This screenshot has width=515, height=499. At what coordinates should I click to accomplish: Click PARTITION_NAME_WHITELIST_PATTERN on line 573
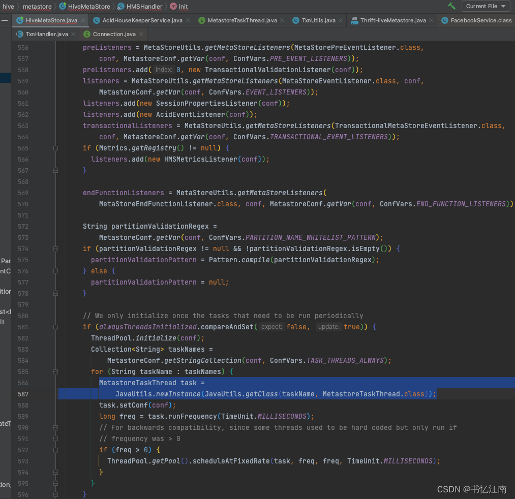pos(311,238)
